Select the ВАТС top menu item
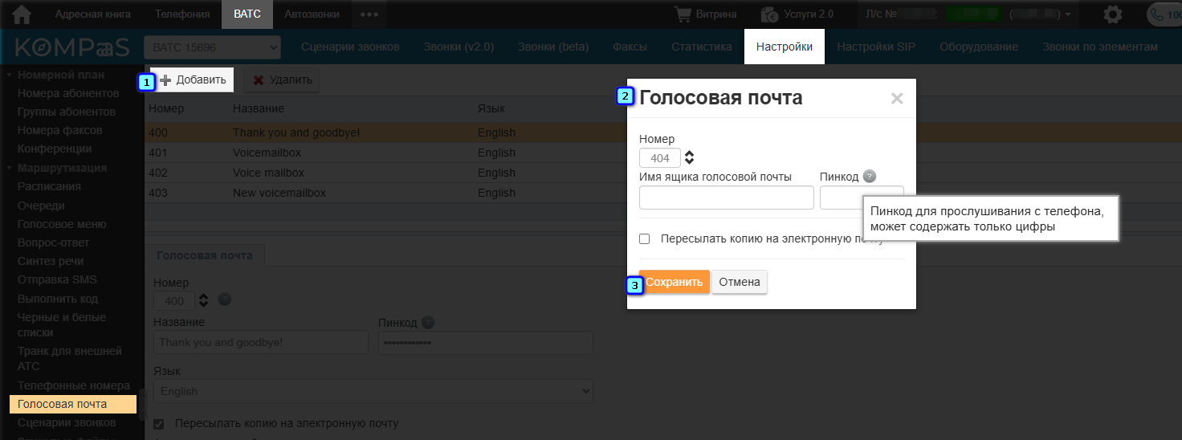The width and height of the screenshot is (1182, 440). (247, 14)
